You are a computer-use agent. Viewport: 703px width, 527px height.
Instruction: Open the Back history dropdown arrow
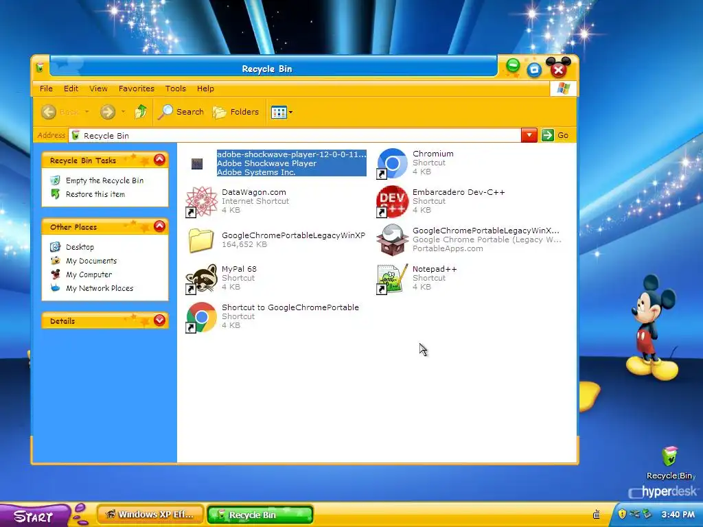click(x=87, y=112)
